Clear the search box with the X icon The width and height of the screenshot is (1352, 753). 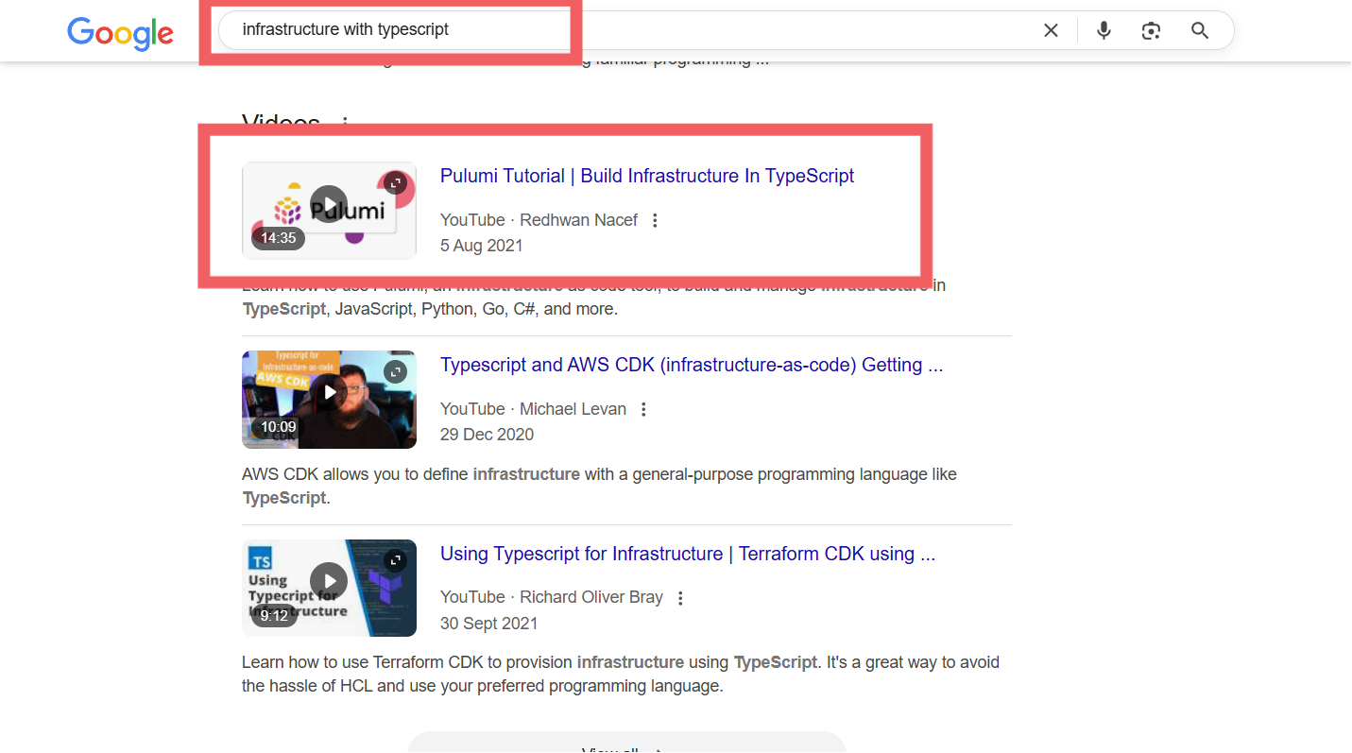1051,30
